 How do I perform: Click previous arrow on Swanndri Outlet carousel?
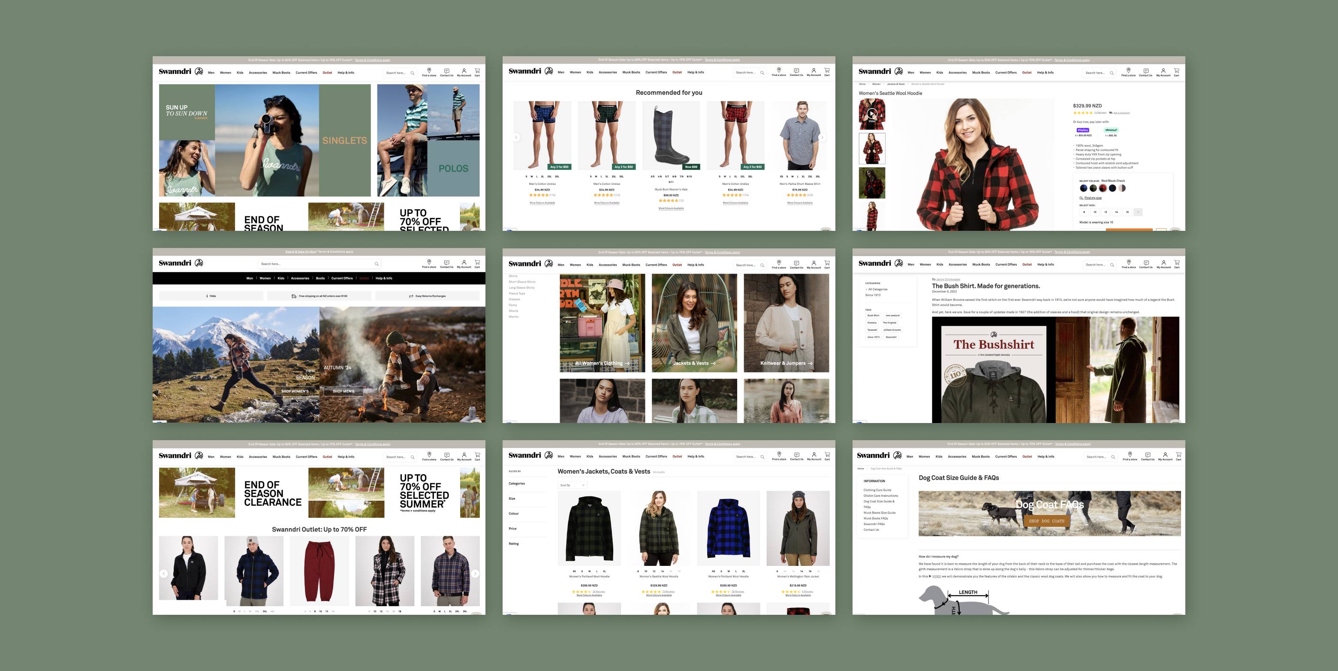(164, 574)
